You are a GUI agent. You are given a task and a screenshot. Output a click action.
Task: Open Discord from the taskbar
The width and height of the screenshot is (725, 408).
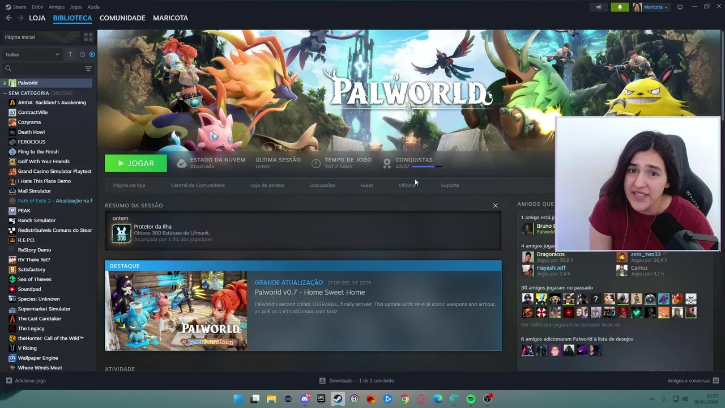click(305, 399)
